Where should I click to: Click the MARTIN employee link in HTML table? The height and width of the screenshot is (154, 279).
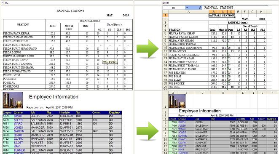[x=19, y=131]
